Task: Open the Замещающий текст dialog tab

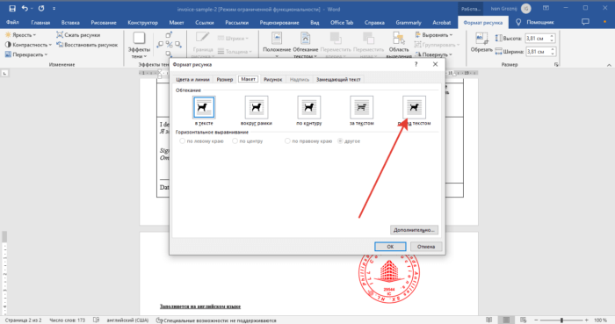Action: click(x=338, y=79)
